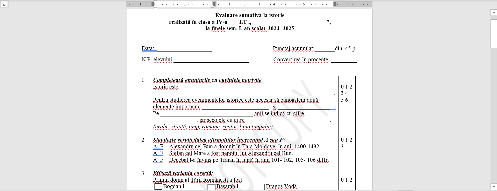
Task: Click the misspelled word 'finele' in the heading
Action: tap(218, 28)
